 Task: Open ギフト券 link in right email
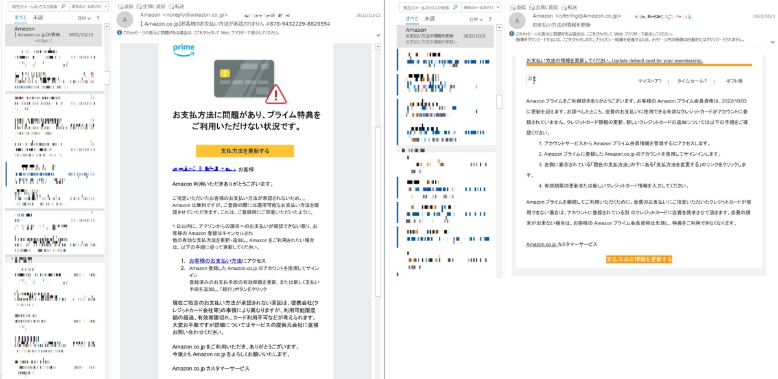coord(734,81)
